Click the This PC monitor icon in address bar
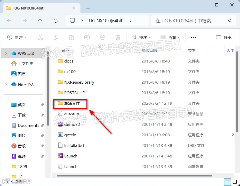 coord(72,21)
